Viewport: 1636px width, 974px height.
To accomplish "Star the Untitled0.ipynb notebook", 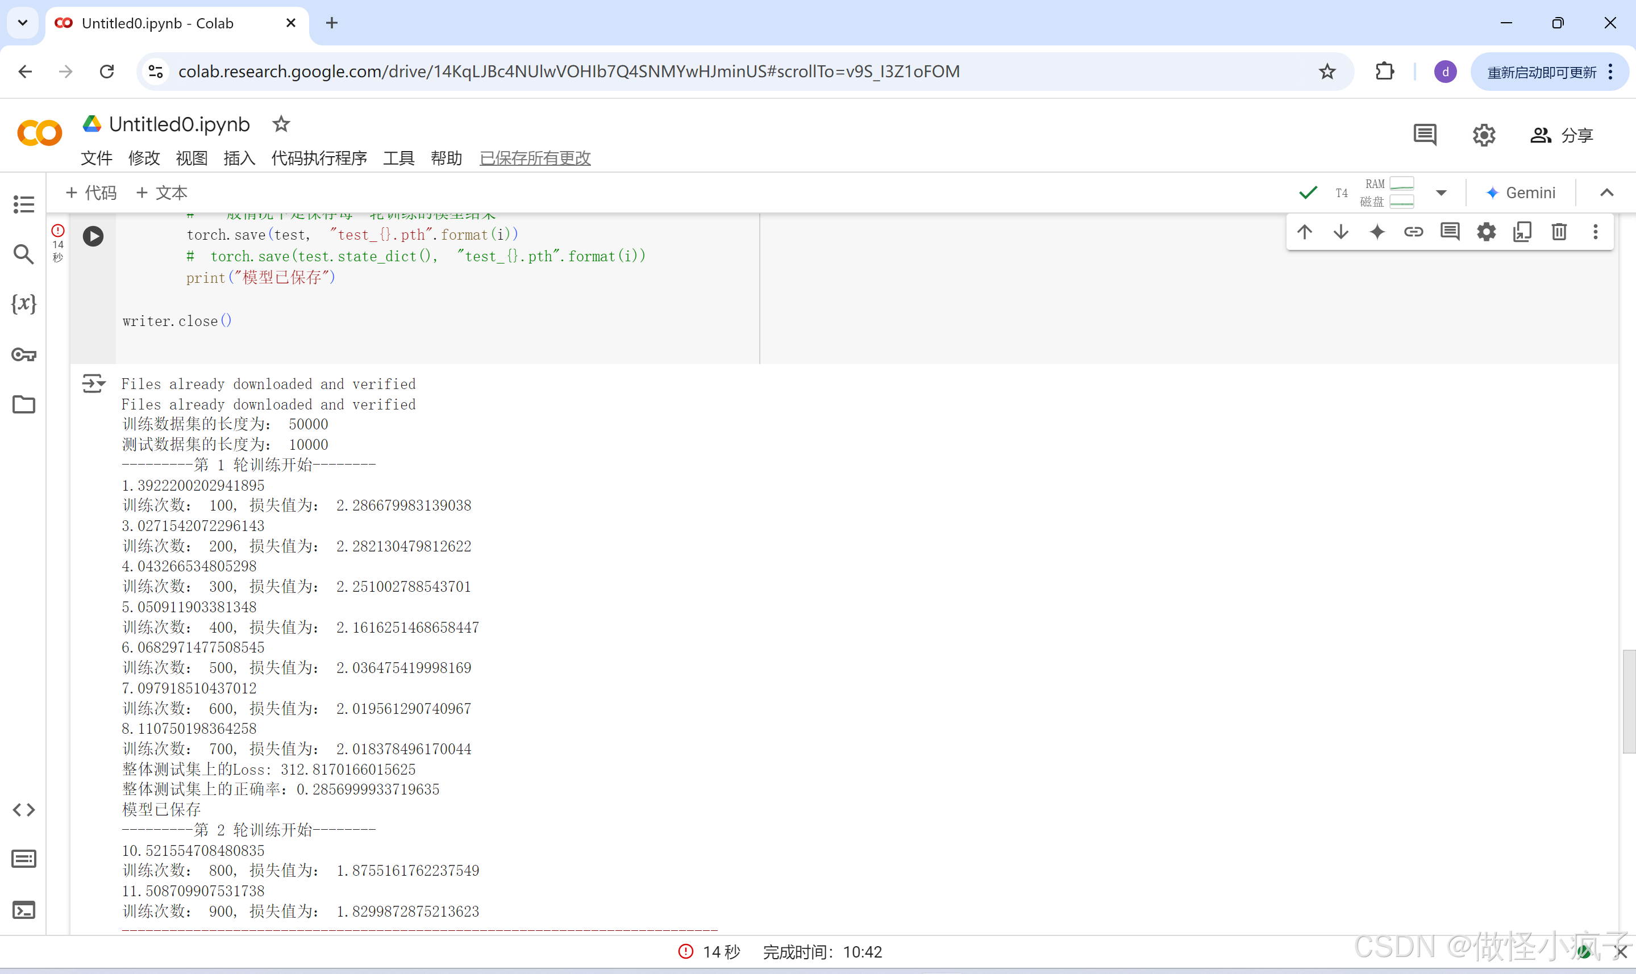I will (x=281, y=123).
